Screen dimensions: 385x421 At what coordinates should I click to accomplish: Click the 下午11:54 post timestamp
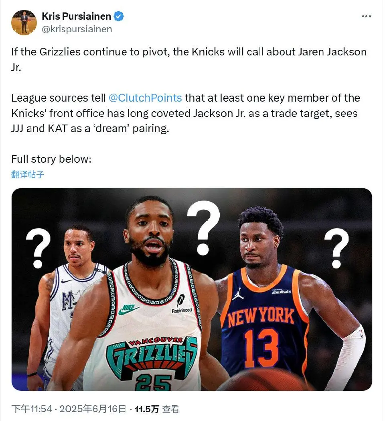click(x=32, y=409)
